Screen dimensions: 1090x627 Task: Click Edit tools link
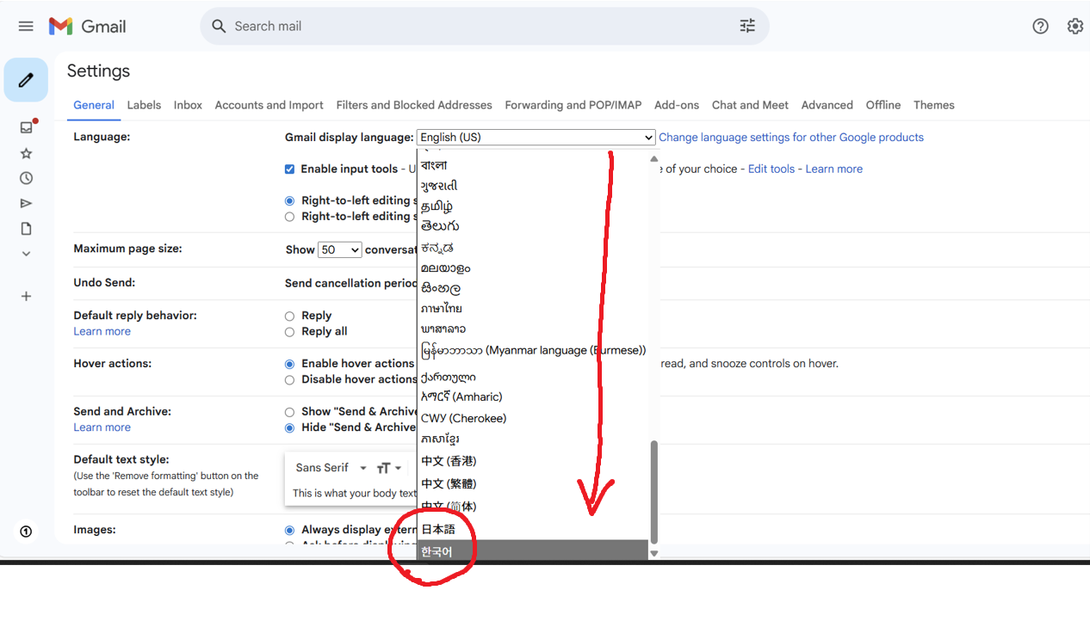pos(771,169)
